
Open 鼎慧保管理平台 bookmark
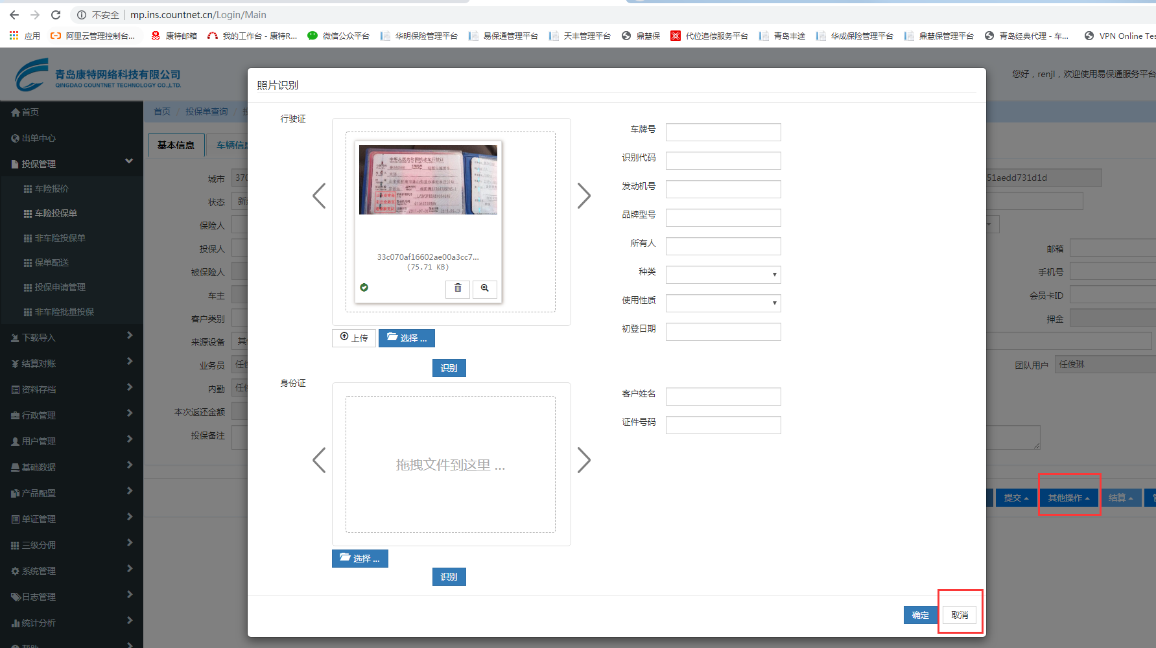[x=939, y=36]
